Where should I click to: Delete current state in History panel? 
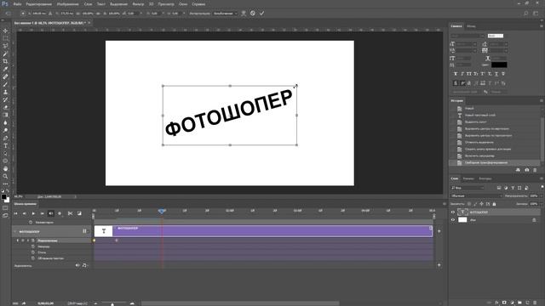click(535, 170)
